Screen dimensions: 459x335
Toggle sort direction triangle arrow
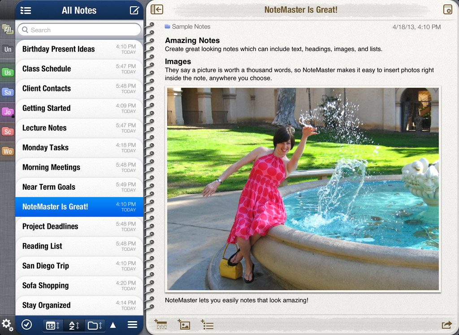(x=113, y=325)
